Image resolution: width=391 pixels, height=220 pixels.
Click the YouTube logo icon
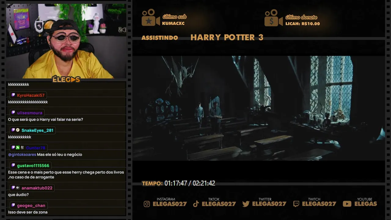pos(347,204)
